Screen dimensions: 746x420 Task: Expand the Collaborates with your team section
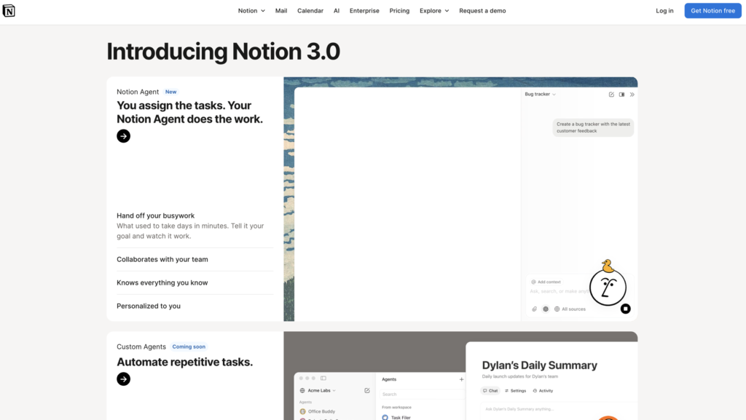(162, 259)
